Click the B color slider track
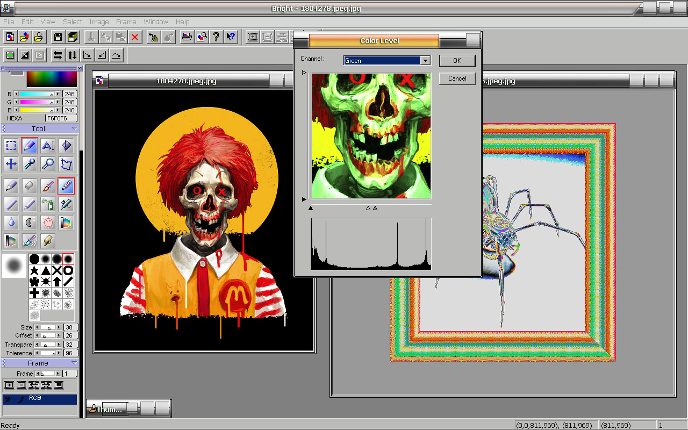 38,110
